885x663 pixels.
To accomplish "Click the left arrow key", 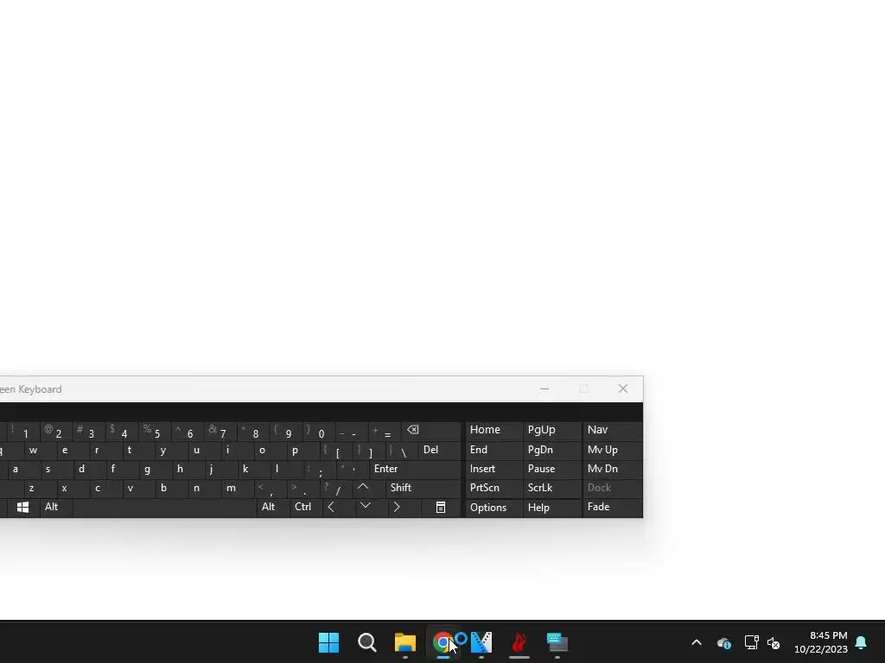I will pyautogui.click(x=331, y=508).
